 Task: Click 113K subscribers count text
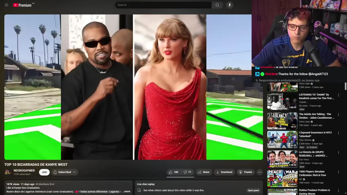(22, 174)
